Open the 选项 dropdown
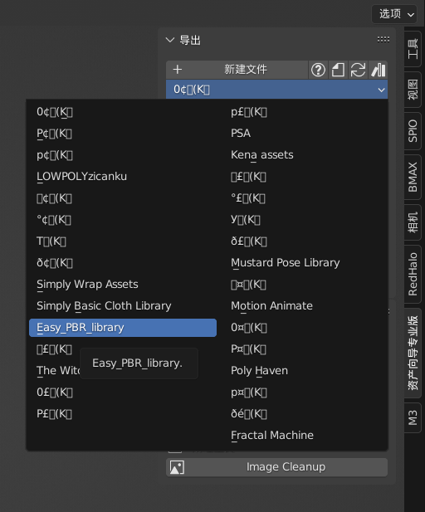 point(394,14)
